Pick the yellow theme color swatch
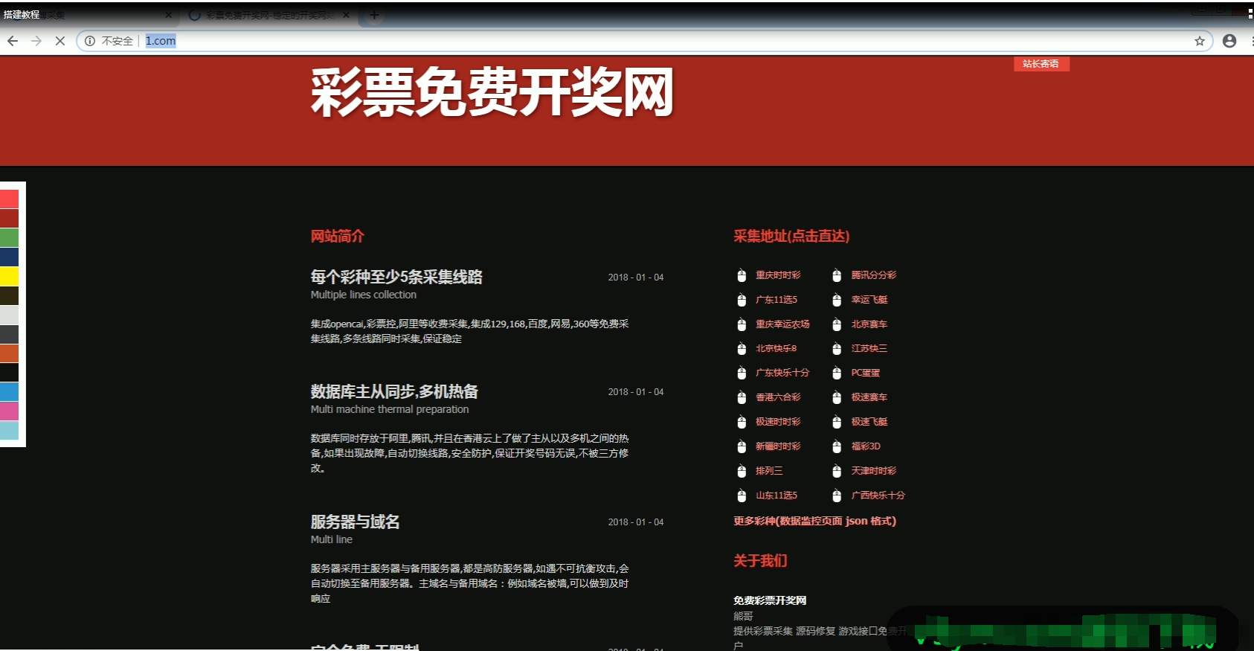 pos(9,276)
